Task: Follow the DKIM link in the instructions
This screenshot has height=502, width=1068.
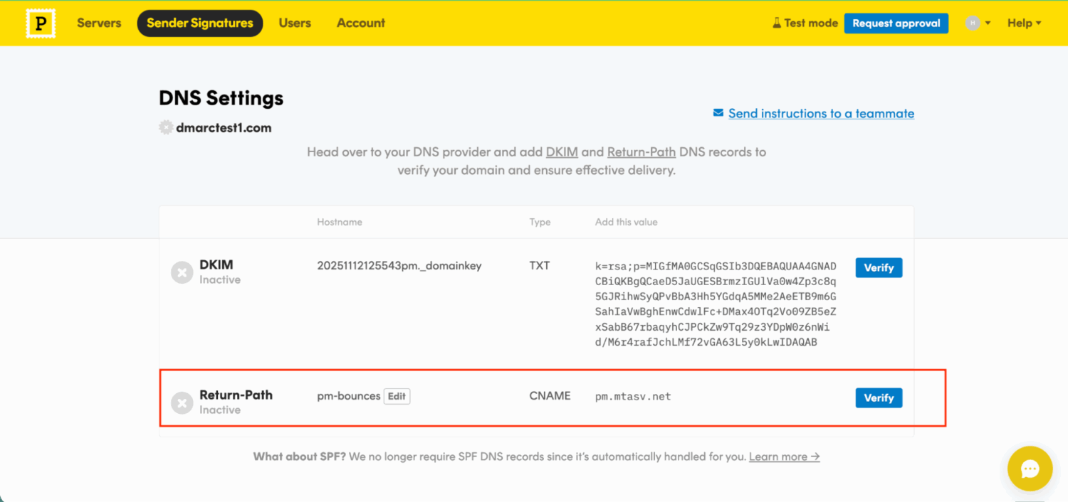Action: (x=561, y=152)
